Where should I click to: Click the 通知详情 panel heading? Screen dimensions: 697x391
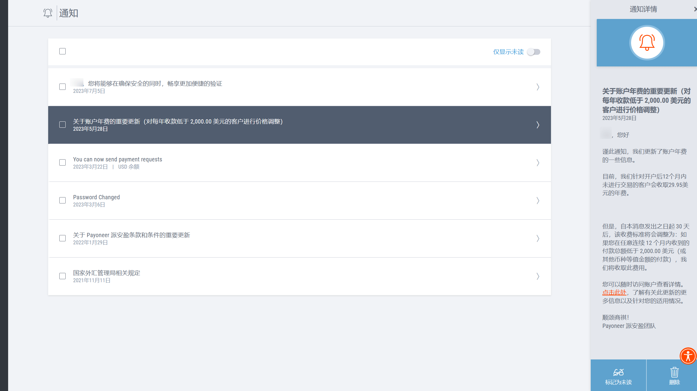tap(643, 9)
